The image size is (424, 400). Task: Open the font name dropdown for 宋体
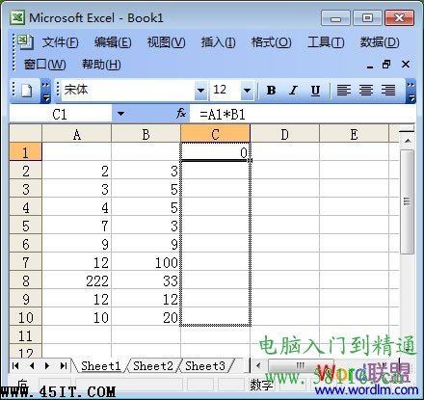200,91
